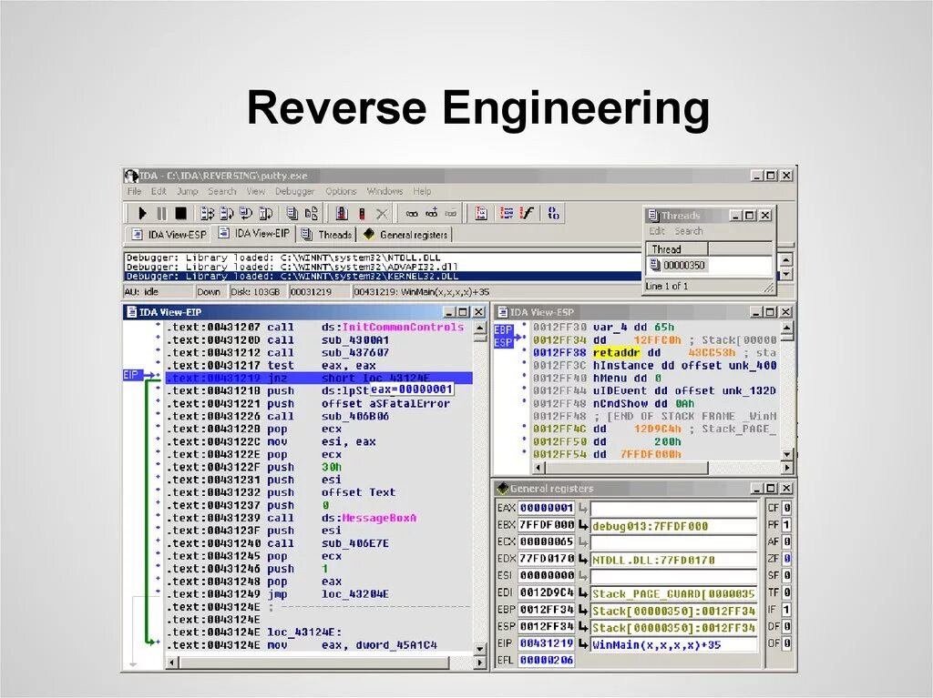Click the thread icon beside 00000350

click(655, 265)
